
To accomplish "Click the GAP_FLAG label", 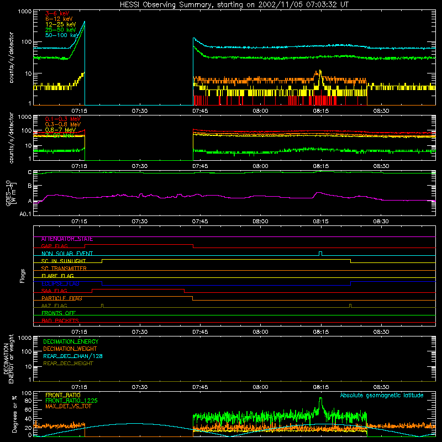I will click(x=54, y=246).
